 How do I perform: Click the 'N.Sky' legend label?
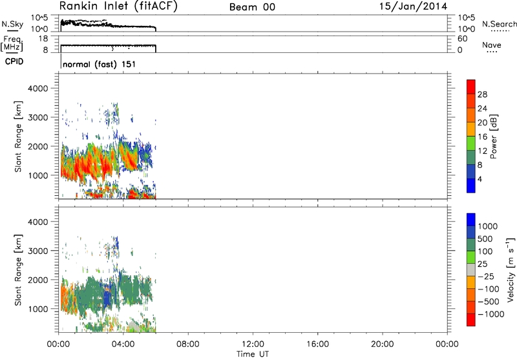(12, 24)
